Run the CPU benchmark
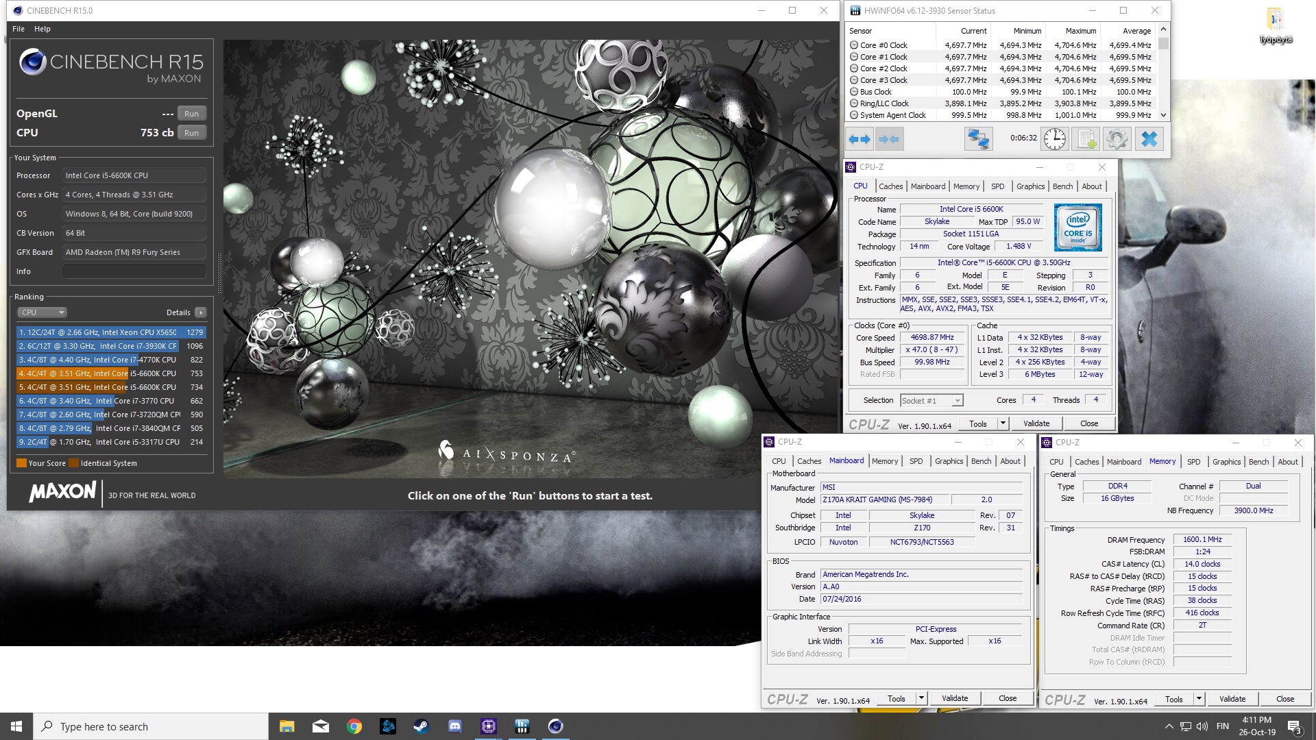Viewport: 1316px width, 740px height. point(191,133)
